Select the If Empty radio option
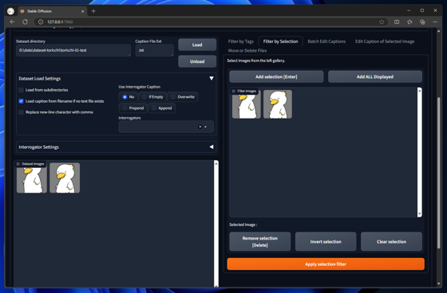Viewport: 447px width, 293px height. click(x=152, y=96)
